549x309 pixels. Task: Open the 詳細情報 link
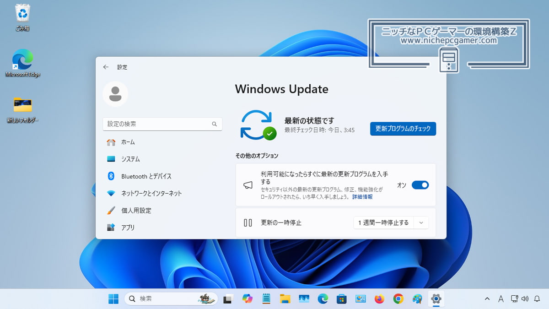point(362,197)
